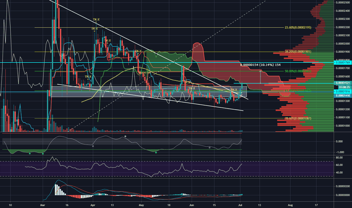
Task: Click 0.00001300 on the price axis
Action: (x=343, y=101)
